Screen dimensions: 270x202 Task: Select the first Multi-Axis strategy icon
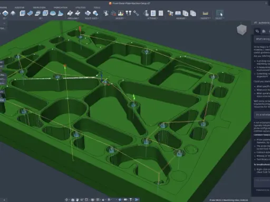[88, 13]
